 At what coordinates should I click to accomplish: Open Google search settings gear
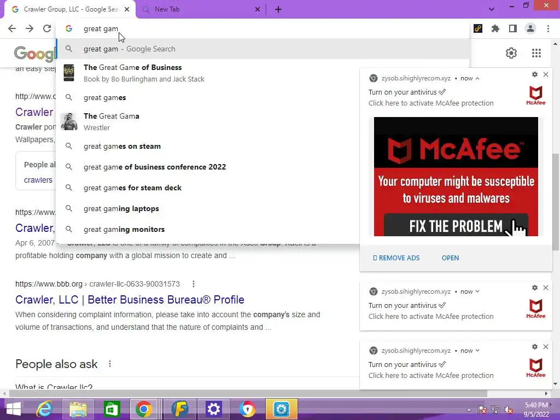(x=511, y=53)
